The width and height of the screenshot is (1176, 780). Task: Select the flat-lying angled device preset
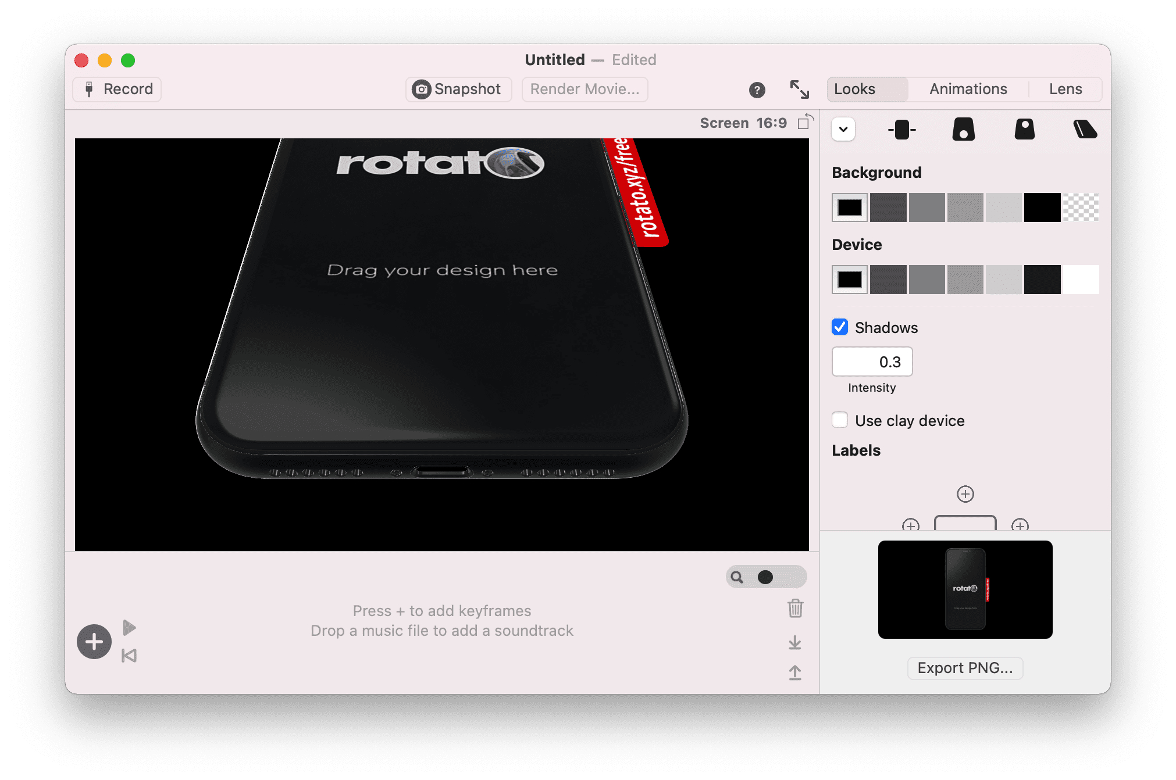click(1084, 130)
